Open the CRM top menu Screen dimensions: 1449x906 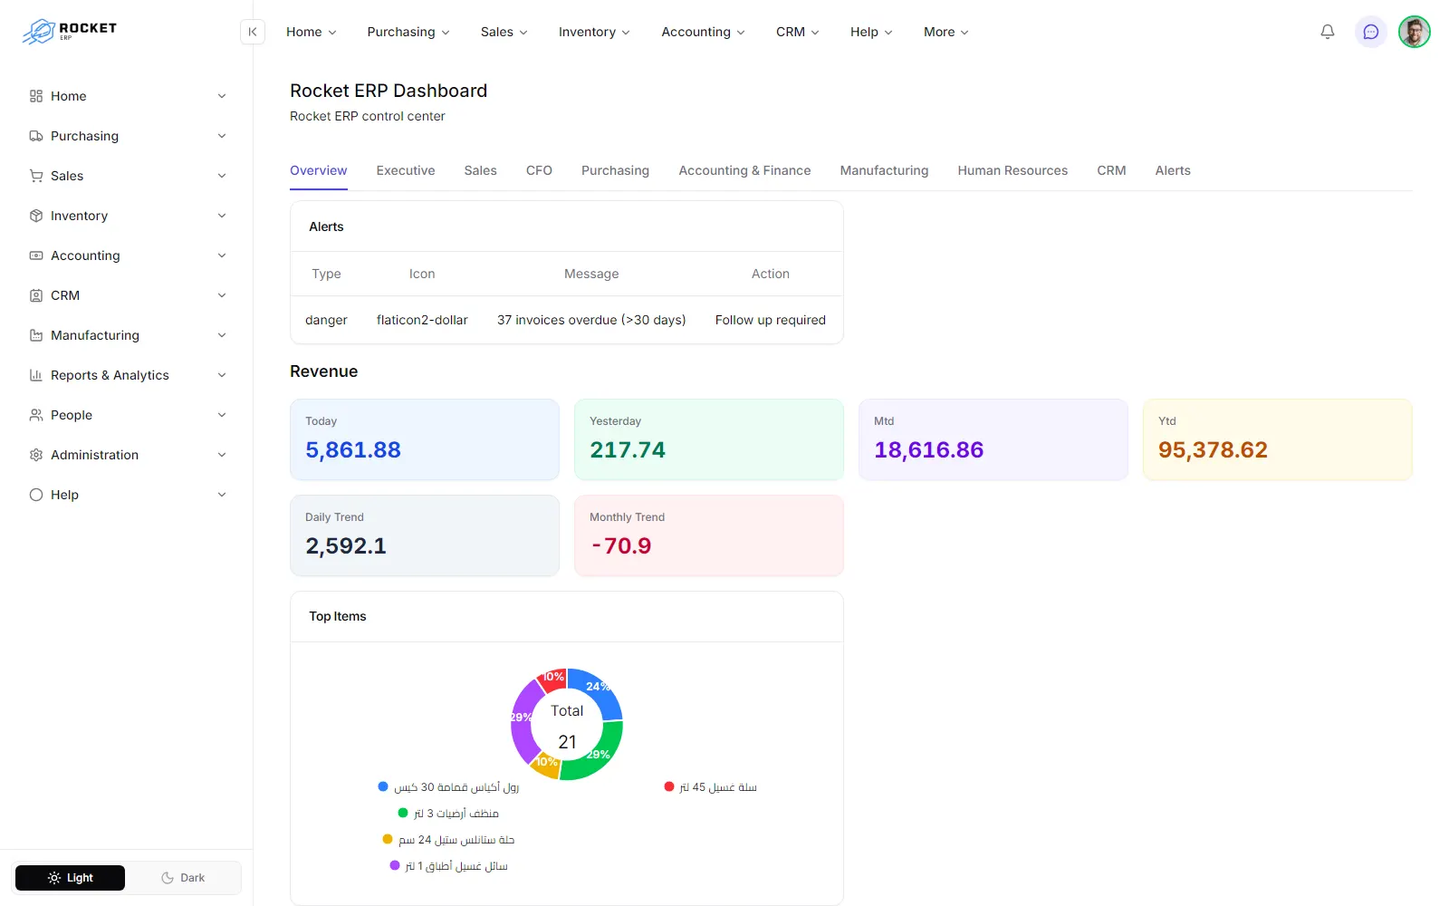click(798, 32)
